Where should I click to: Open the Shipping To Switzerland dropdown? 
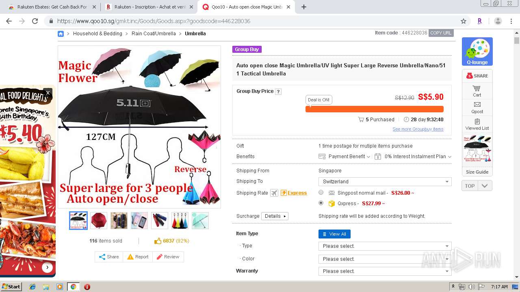[385, 182]
